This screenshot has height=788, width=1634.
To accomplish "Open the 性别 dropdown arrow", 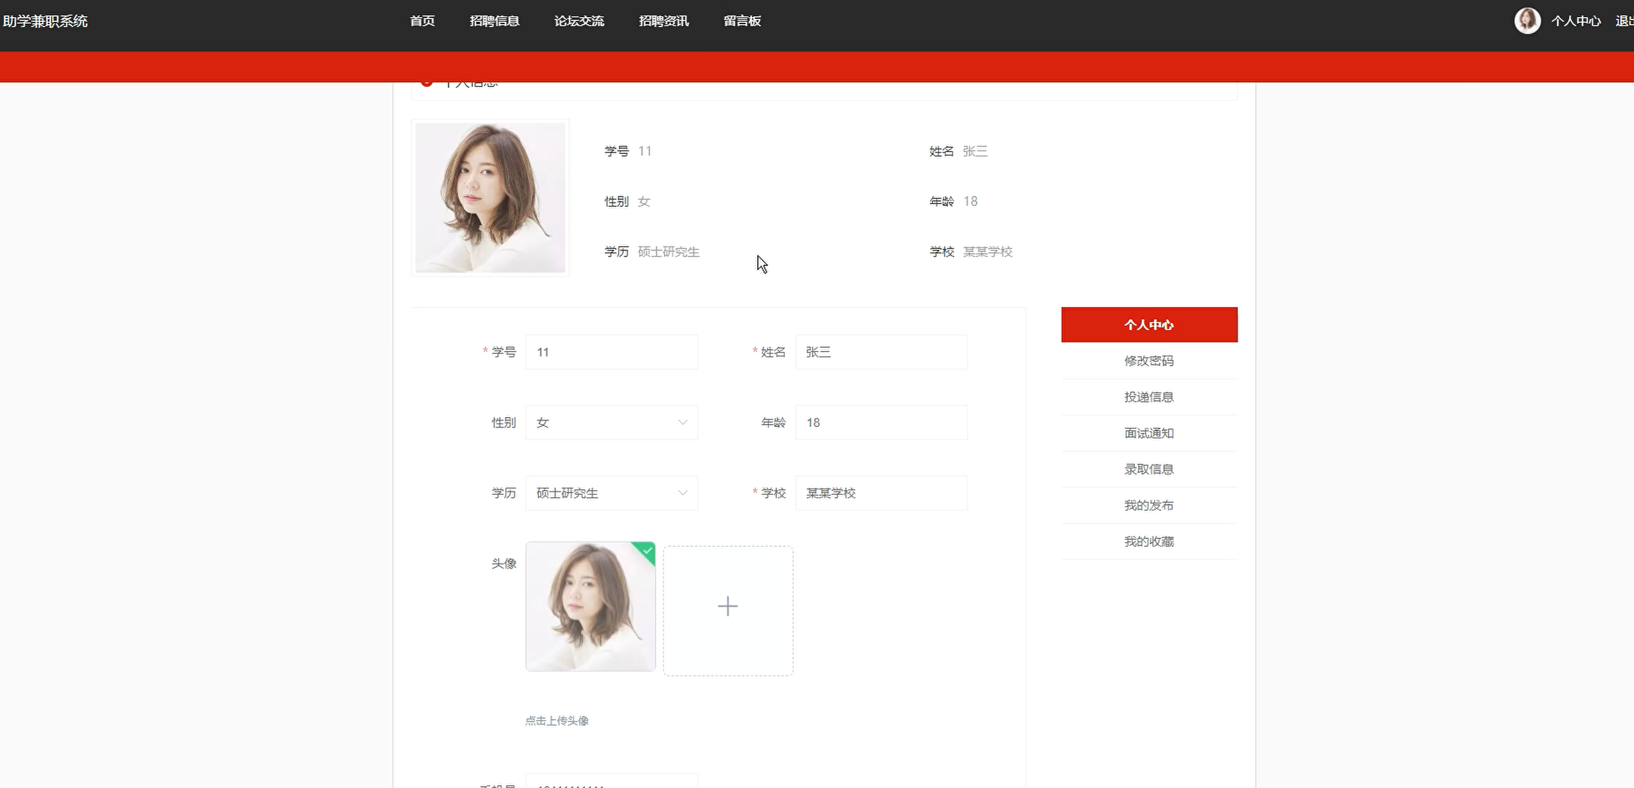I will (x=683, y=422).
